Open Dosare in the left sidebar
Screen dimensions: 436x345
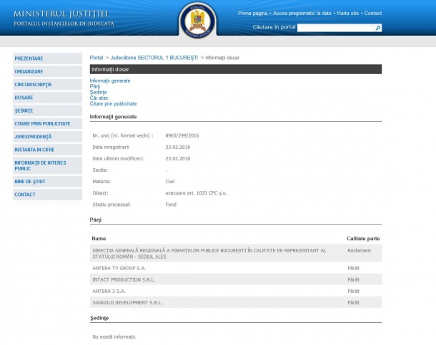pyautogui.click(x=47, y=98)
